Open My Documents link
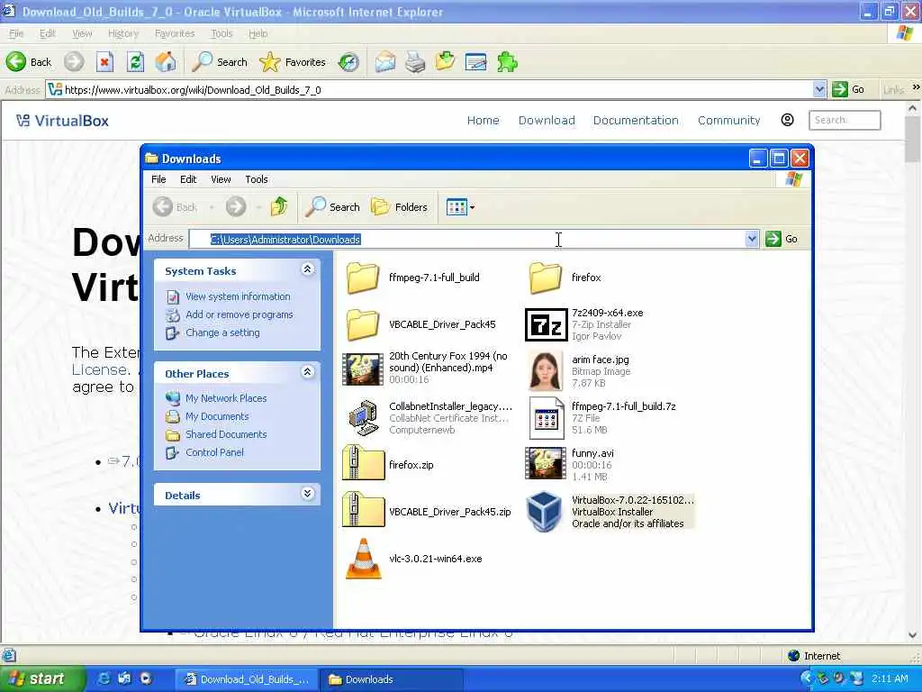The height and width of the screenshot is (692, 922). 217,416
